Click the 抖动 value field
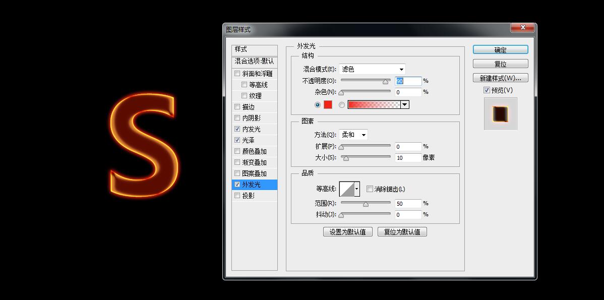604x300 pixels. point(408,214)
